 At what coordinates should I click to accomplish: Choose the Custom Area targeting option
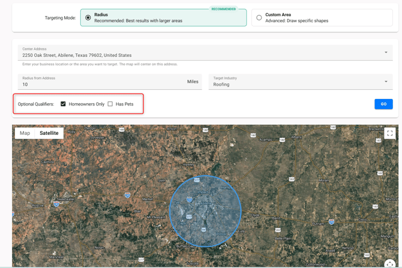259,18
